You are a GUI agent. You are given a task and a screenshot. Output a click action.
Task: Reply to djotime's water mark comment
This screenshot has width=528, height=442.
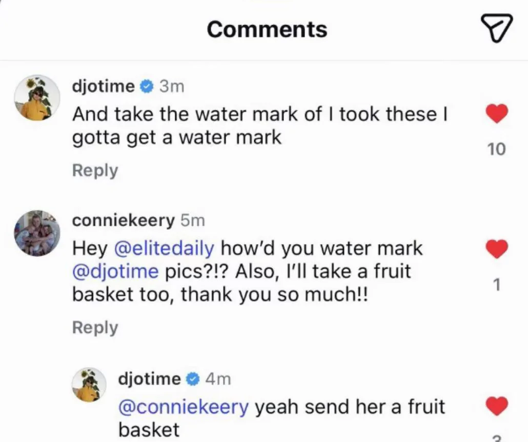95,170
